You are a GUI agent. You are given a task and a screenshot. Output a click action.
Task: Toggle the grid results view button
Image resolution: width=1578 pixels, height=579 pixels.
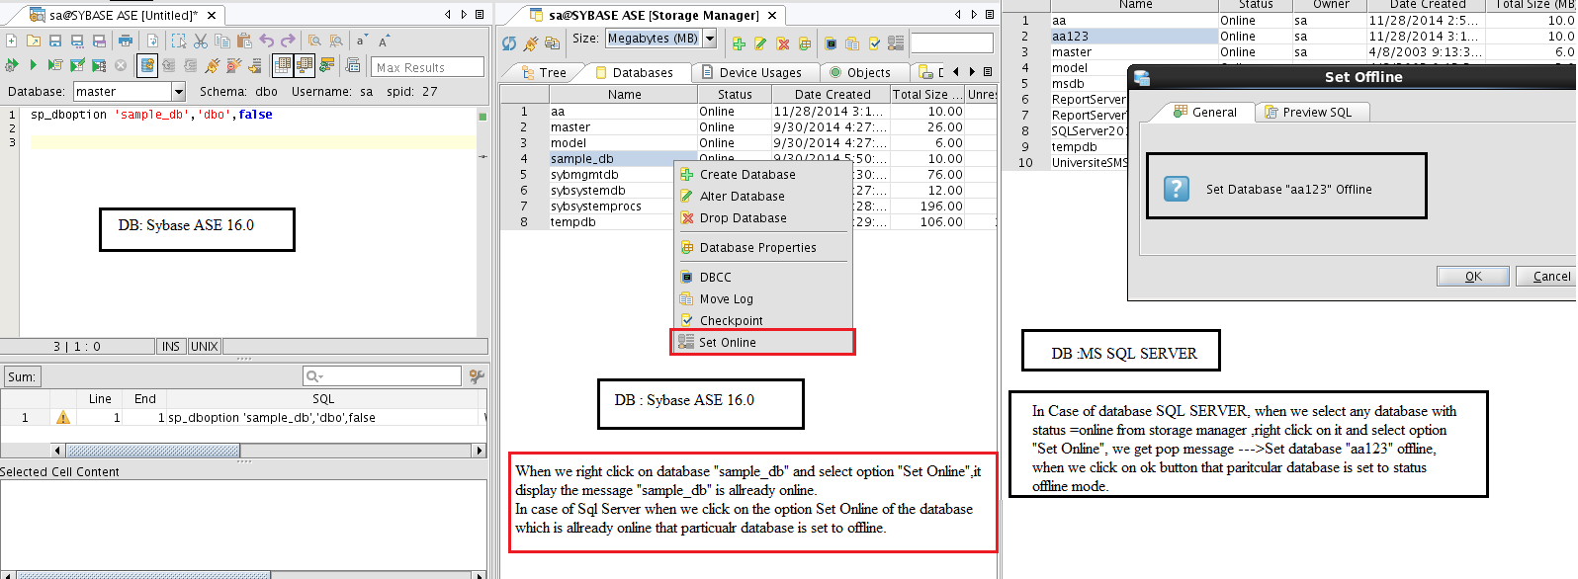282,65
